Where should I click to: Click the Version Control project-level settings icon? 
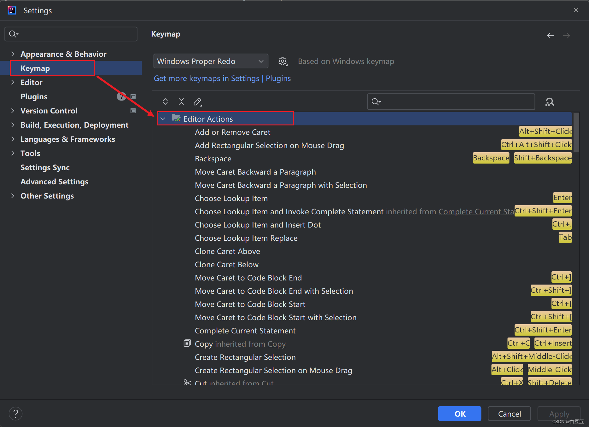click(x=133, y=111)
